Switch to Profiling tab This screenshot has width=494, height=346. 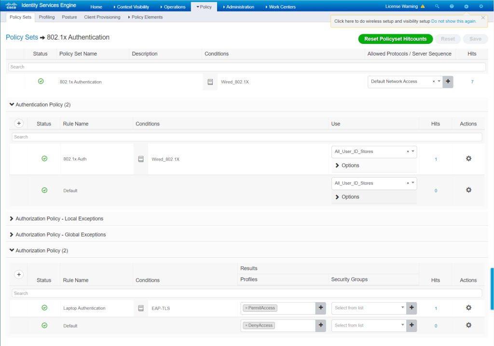47,17
